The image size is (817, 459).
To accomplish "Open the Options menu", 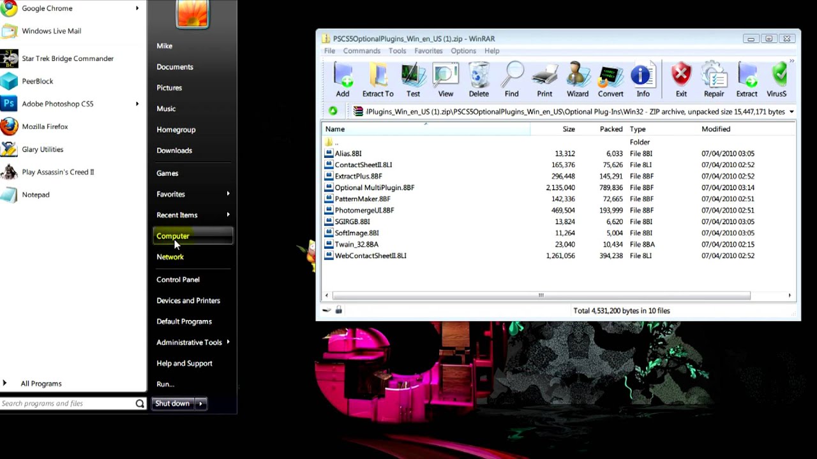I will 463,51.
